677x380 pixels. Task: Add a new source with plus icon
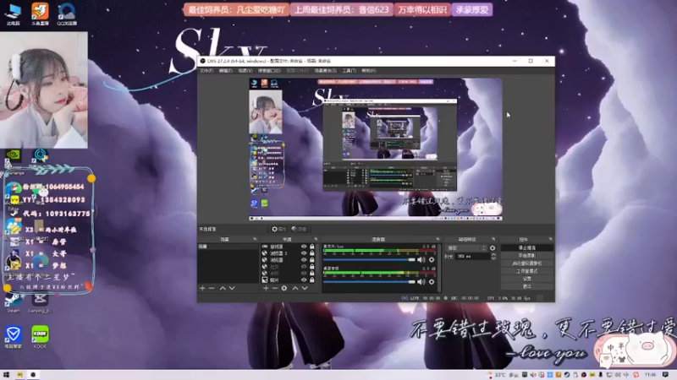[x=266, y=288]
